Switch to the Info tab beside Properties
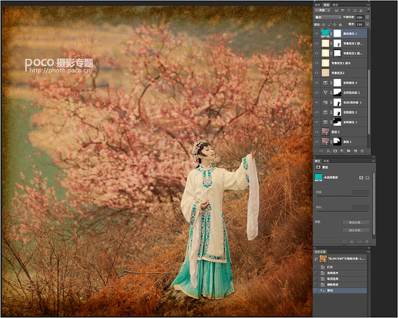The image size is (398, 318). coord(326,161)
